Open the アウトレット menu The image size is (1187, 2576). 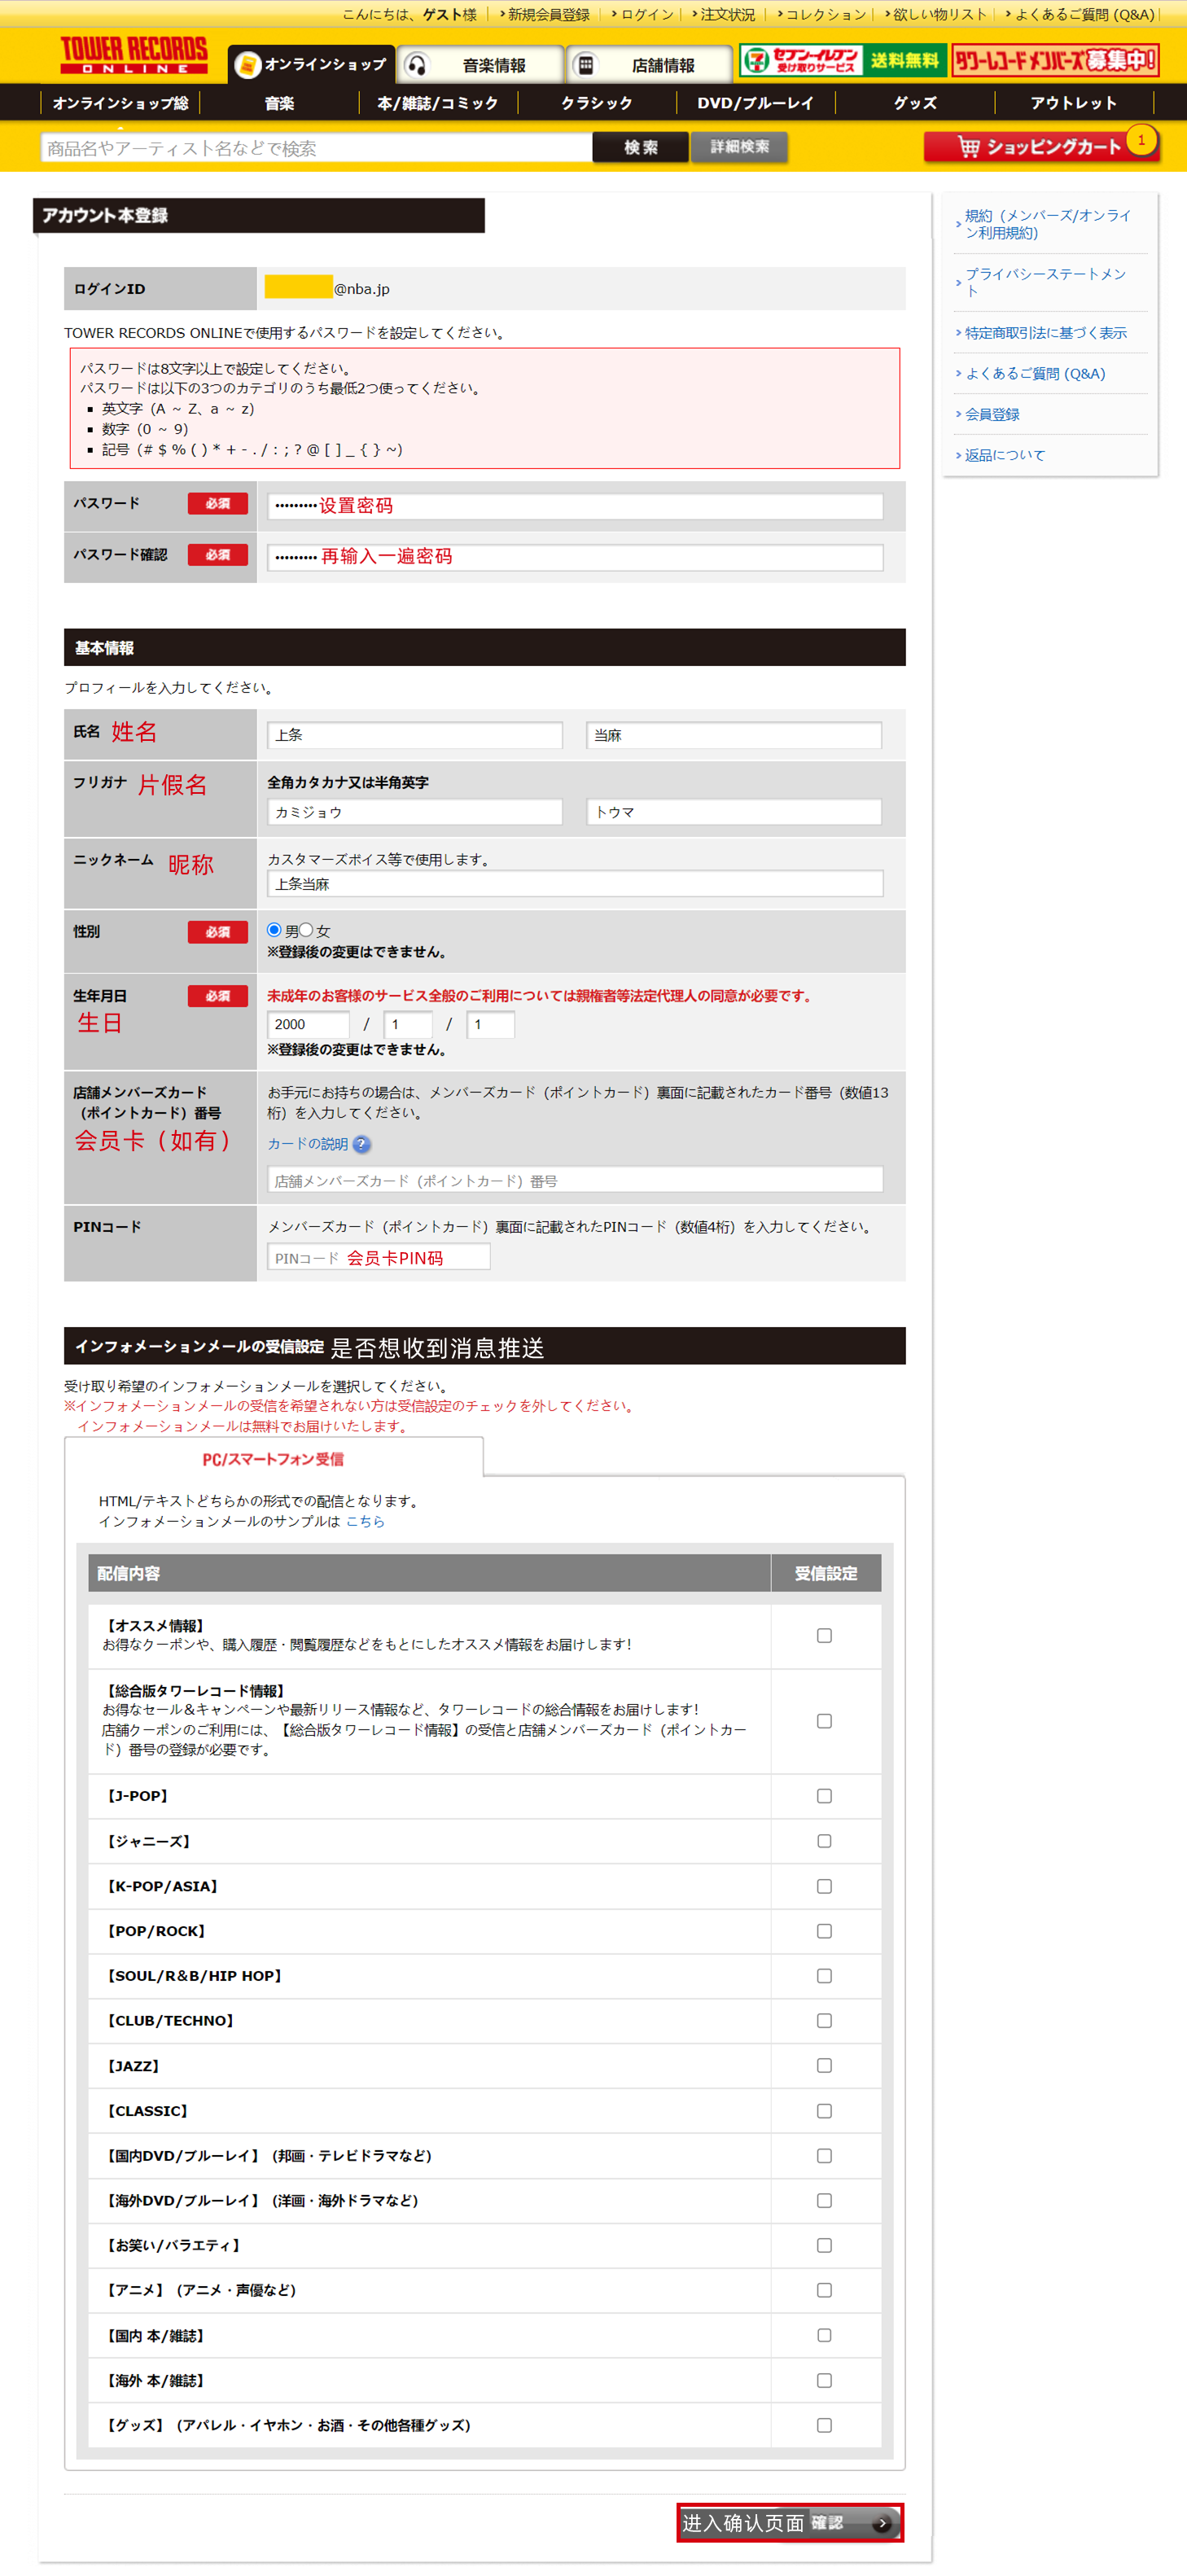tap(1074, 103)
